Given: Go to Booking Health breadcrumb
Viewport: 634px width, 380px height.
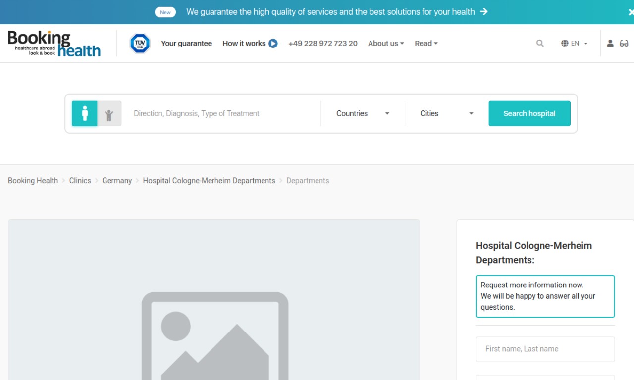Looking at the screenshot, I should (x=33, y=181).
